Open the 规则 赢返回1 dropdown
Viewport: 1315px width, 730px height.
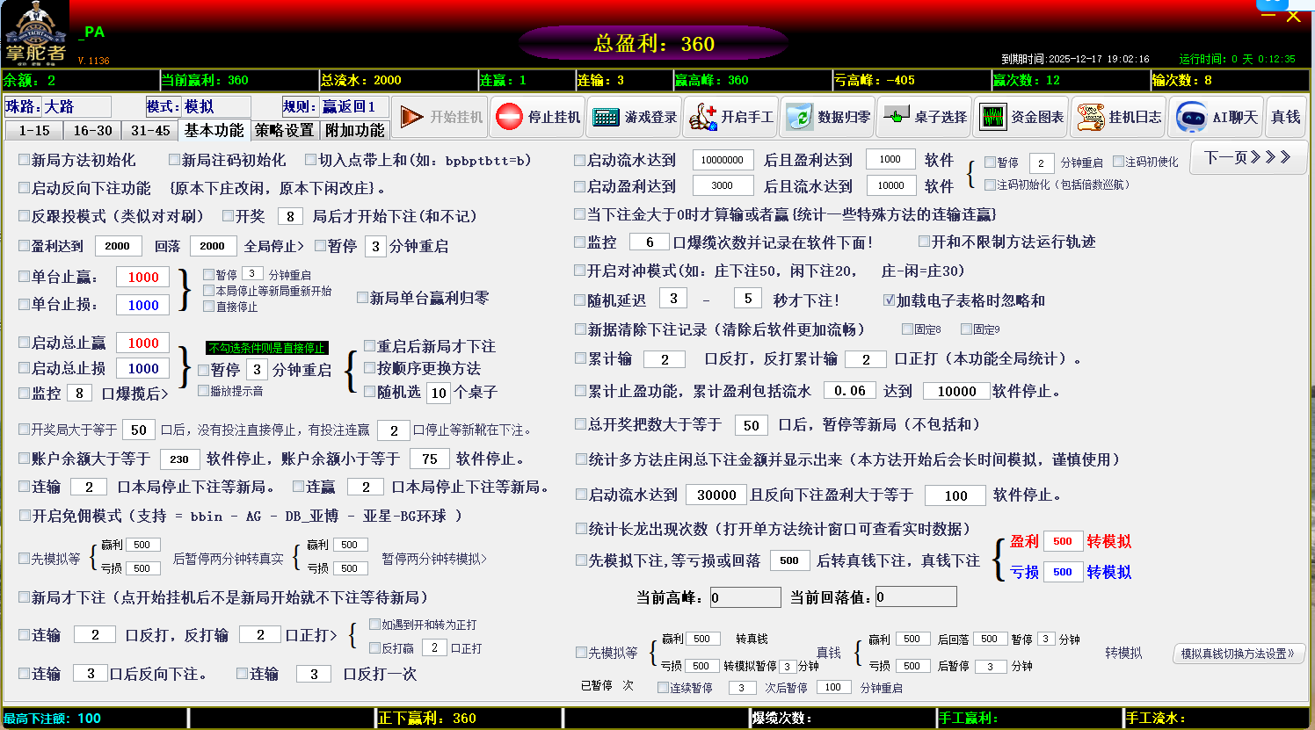356,106
